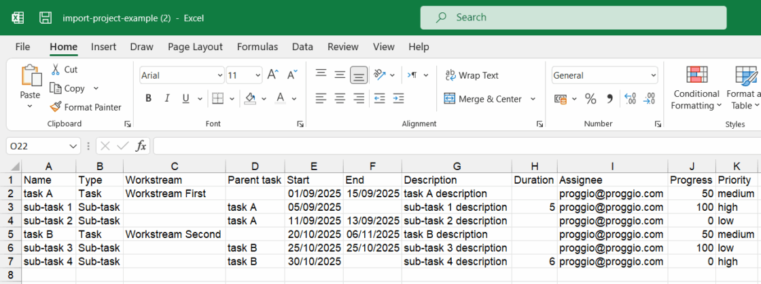761x284 pixels.
Task: Click the Save disk icon in title bar
Action: click(46, 18)
